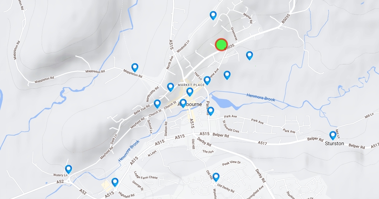Click the pin north of the Northcliffe Rd label

pyautogui.click(x=171, y=87)
